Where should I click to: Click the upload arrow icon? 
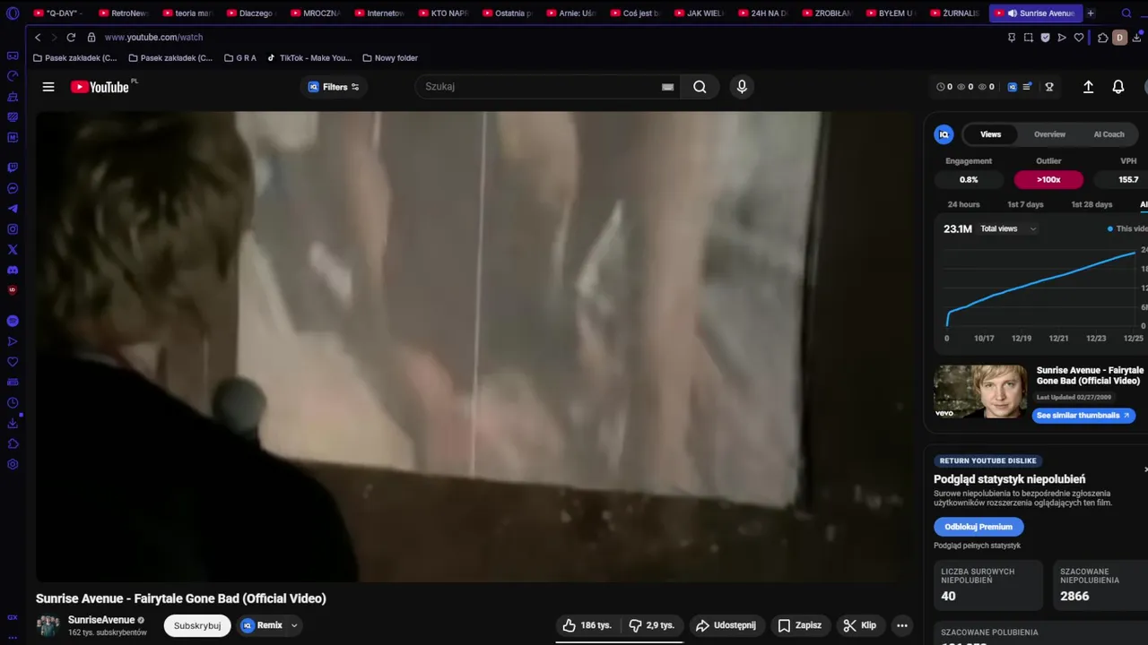click(1088, 87)
